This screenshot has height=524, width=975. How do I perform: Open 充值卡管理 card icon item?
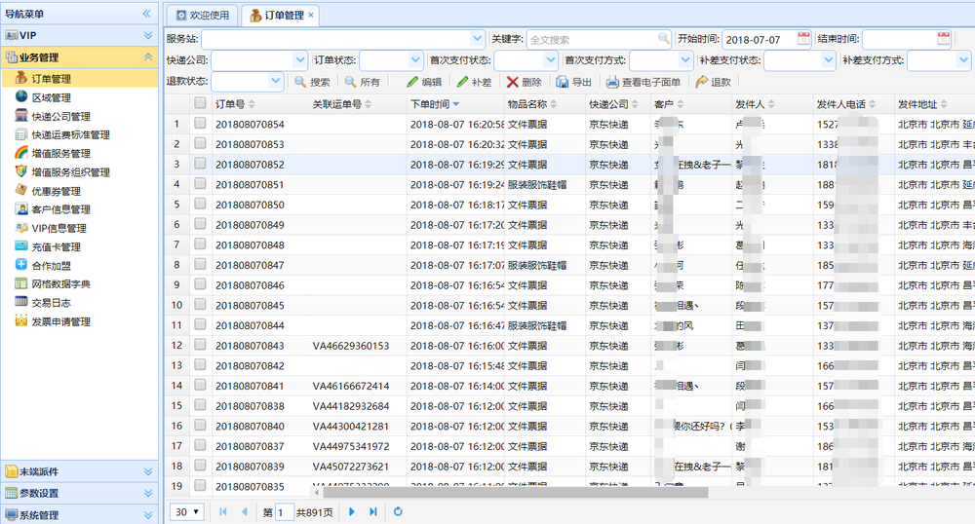21,245
